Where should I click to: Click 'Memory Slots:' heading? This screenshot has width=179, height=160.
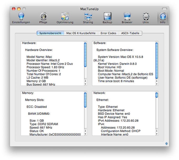35,100
